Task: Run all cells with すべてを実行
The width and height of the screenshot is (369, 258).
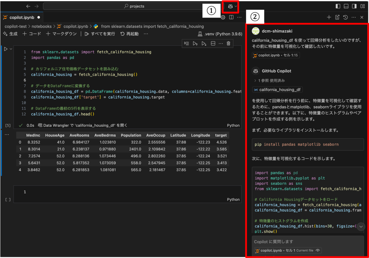Action: point(100,34)
